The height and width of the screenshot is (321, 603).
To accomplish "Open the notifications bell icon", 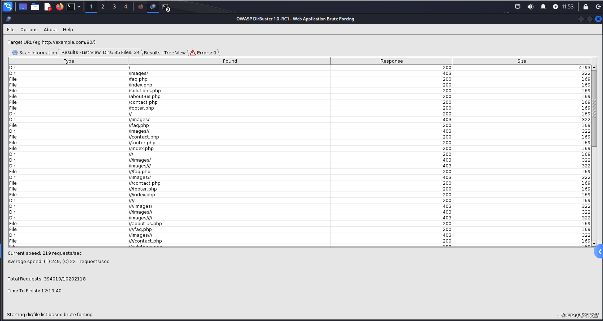I will pyautogui.click(x=543, y=7).
